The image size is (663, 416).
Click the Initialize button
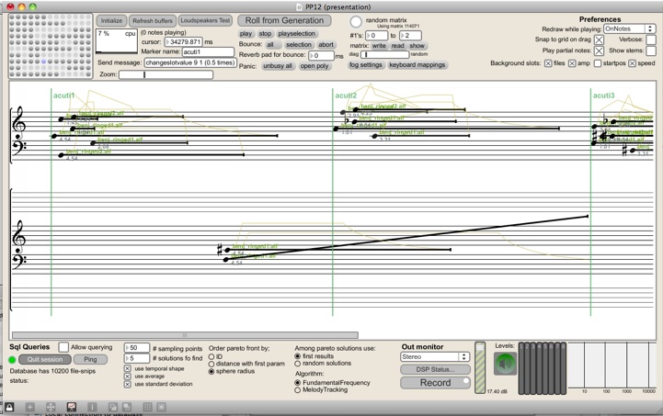click(x=111, y=21)
